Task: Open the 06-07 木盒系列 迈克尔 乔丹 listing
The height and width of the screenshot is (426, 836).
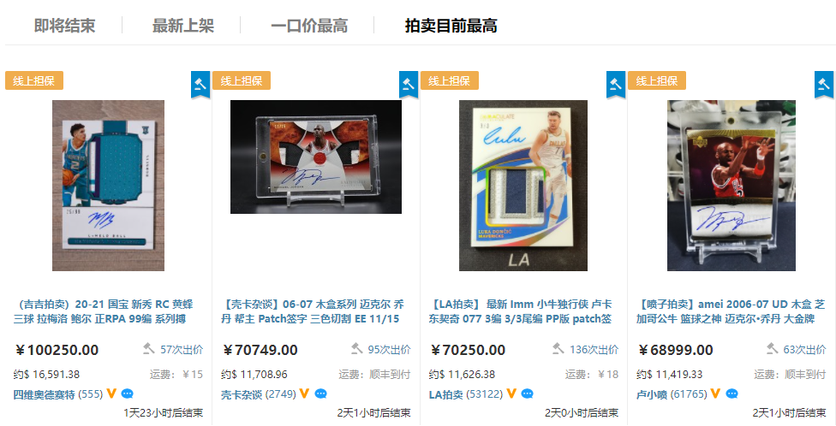Action: point(313,311)
